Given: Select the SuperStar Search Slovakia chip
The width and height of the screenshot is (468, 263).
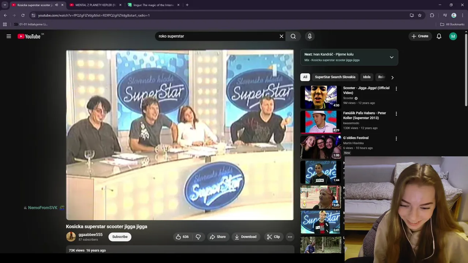Looking at the screenshot, I should click(x=335, y=77).
